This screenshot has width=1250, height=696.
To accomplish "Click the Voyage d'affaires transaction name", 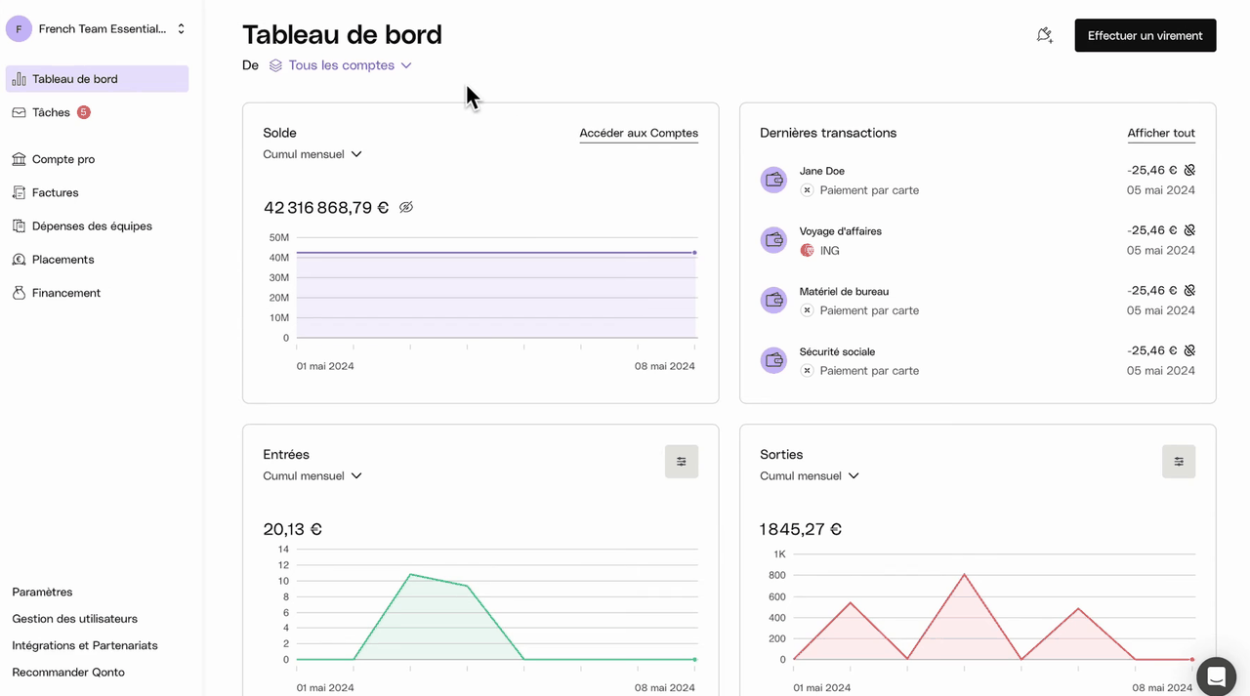I will pyautogui.click(x=841, y=231).
